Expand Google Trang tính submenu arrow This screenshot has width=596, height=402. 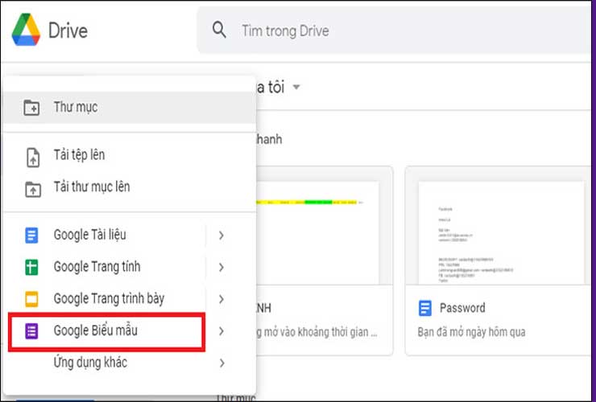221,267
